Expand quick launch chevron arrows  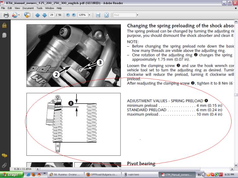pyautogui.click(x=45, y=173)
